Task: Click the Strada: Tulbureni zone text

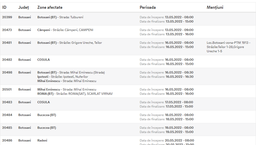Action: pyautogui.click(x=71, y=17)
